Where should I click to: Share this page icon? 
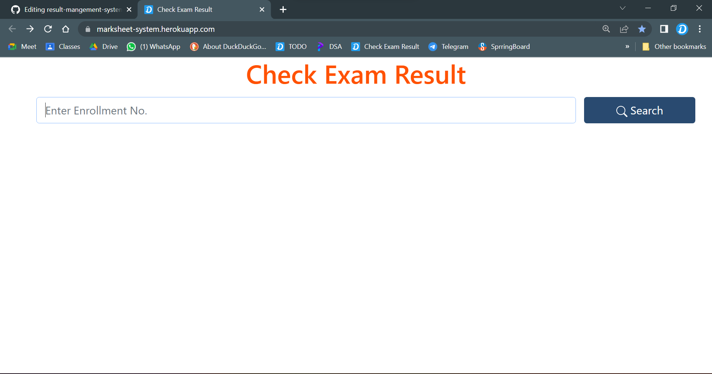point(624,29)
